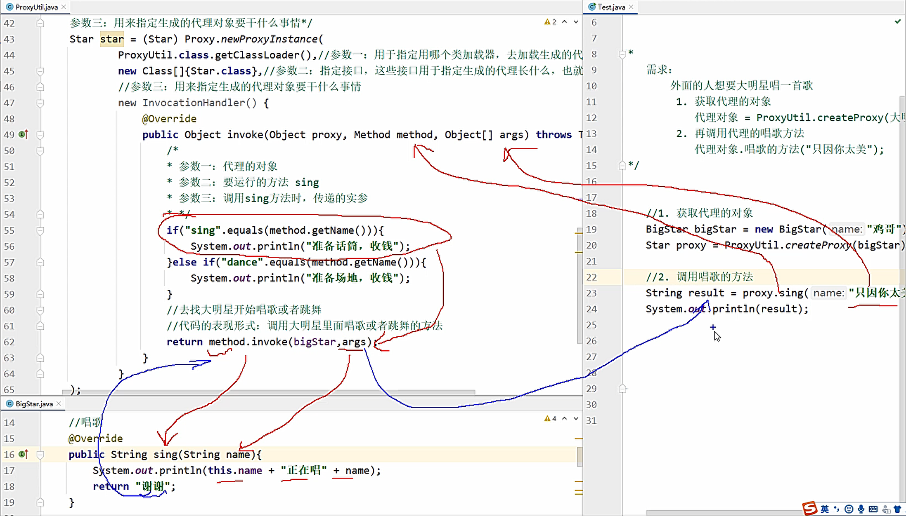The image size is (906, 516).
Task: Click fold end marker at Test.java line 15
Action: pyautogui.click(x=622, y=166)
